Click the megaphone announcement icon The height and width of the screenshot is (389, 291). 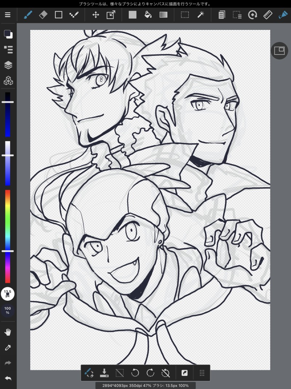tap(283, 15)
